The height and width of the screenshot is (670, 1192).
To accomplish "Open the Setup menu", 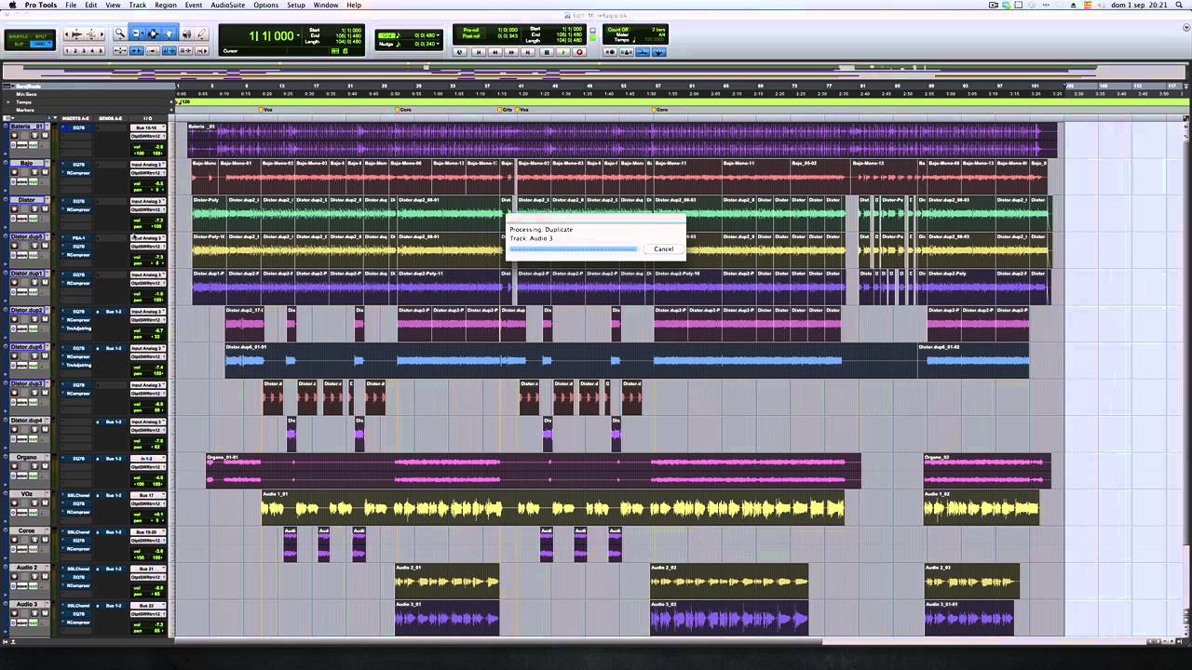I will [x=295, y=6].
